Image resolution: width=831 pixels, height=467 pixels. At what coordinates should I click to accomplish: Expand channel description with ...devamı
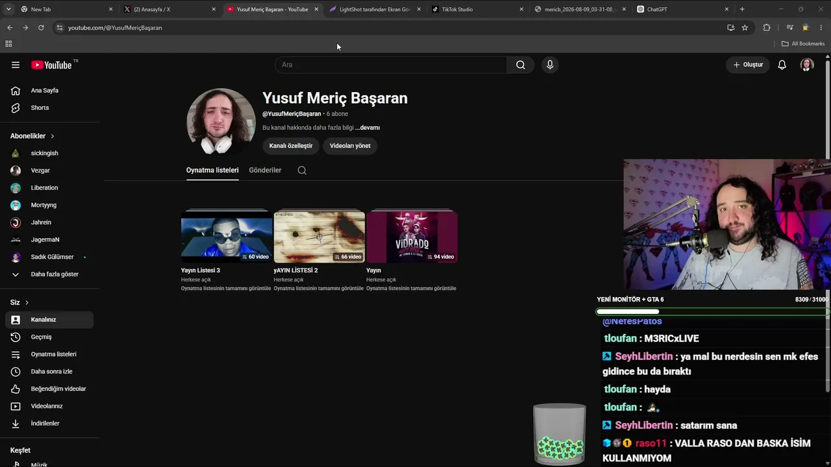[x=367, y=128]
